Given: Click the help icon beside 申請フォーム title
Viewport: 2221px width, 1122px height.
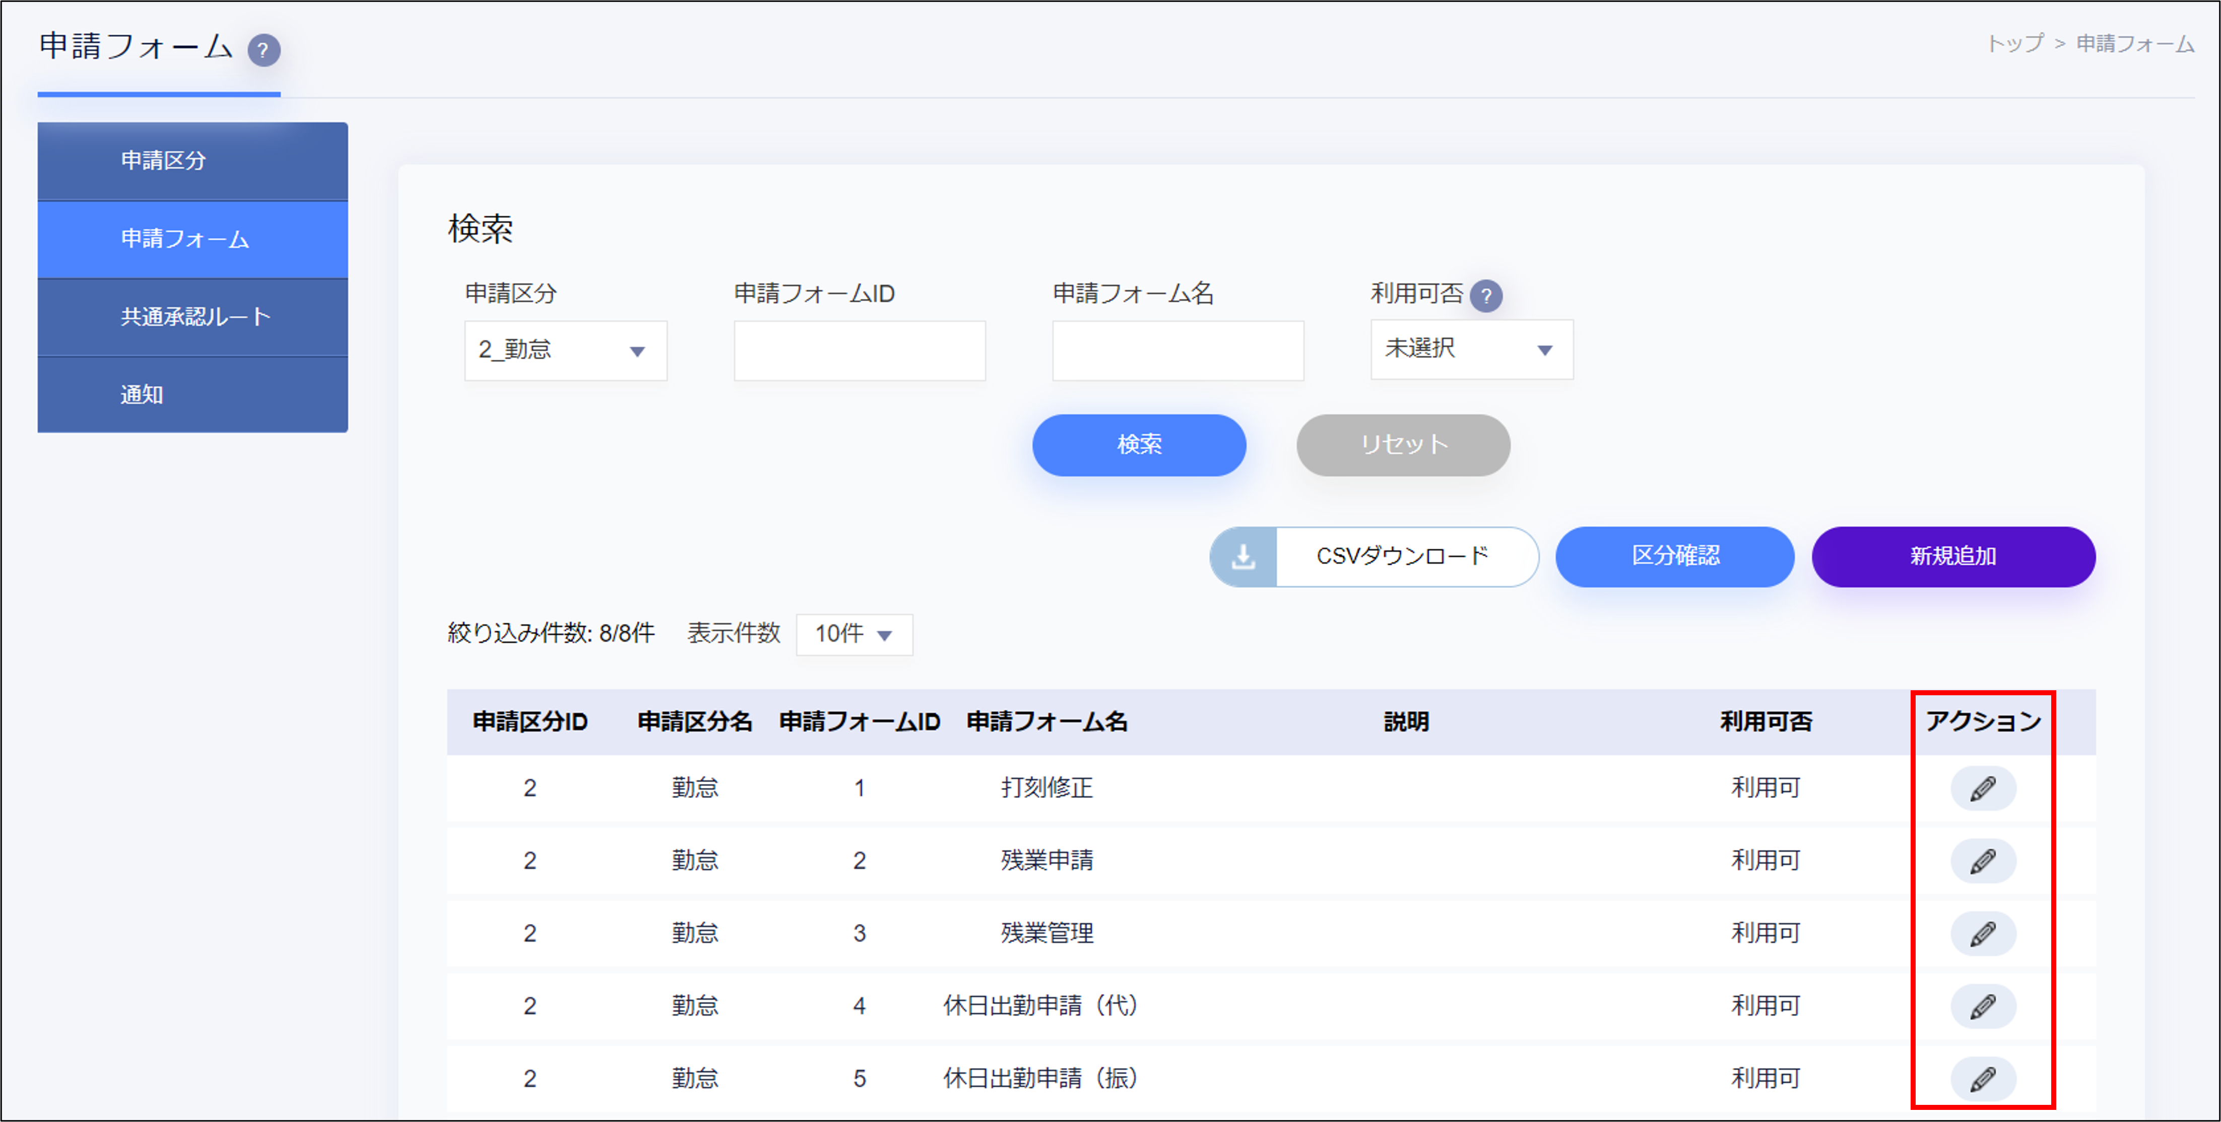Looking at the screenshot, I should pyautogui.click(x=264, y=50).
